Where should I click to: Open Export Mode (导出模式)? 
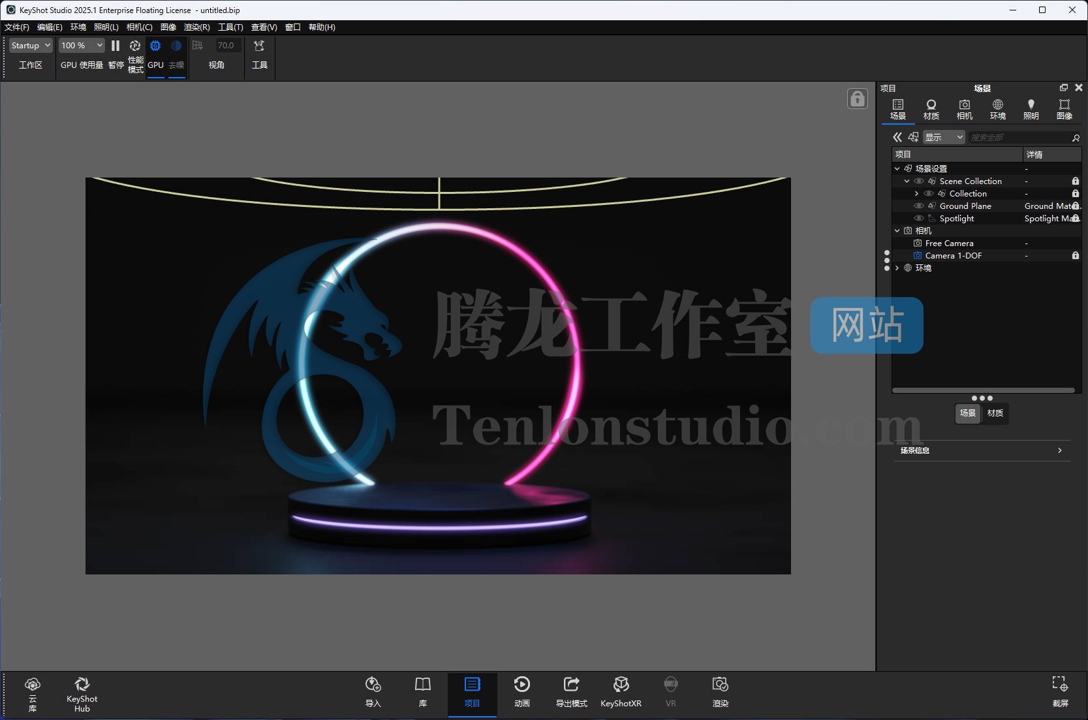tap(572, 692)
